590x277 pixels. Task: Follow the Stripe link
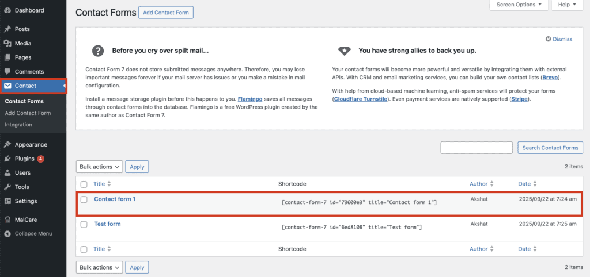519,99
